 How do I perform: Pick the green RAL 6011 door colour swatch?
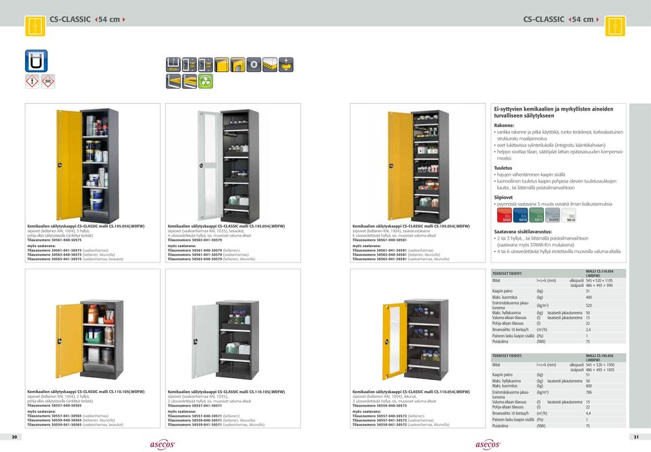point(536,215)
